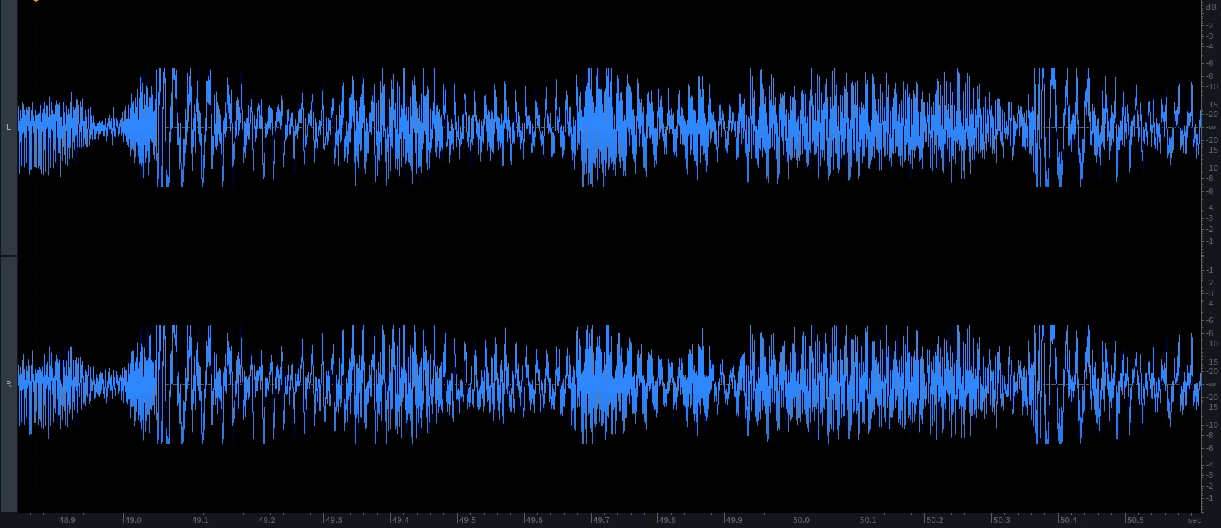Click the 49.9 mark on time ruler
Viewport: 1221px width, 528px height.
pyautogui.click(x=733, y=520)
